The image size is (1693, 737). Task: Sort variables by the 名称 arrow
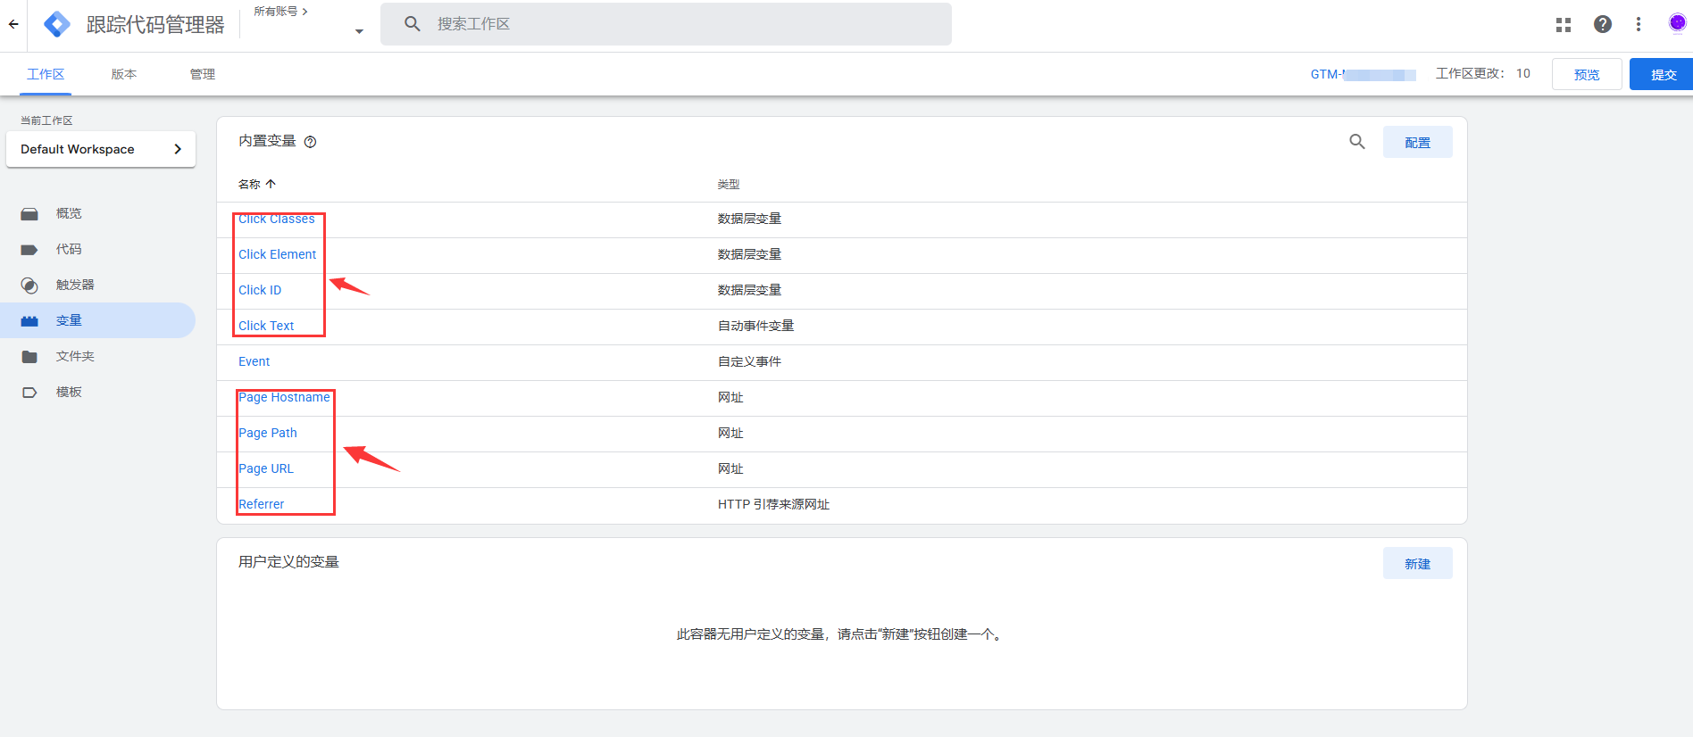tap(271, 184)
